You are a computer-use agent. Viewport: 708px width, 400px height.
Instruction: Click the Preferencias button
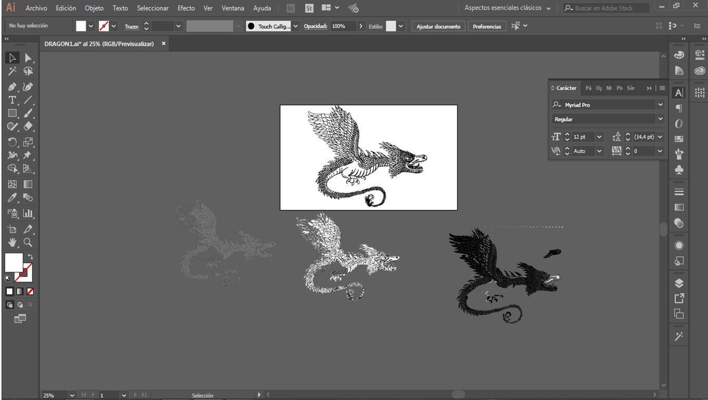487,26
